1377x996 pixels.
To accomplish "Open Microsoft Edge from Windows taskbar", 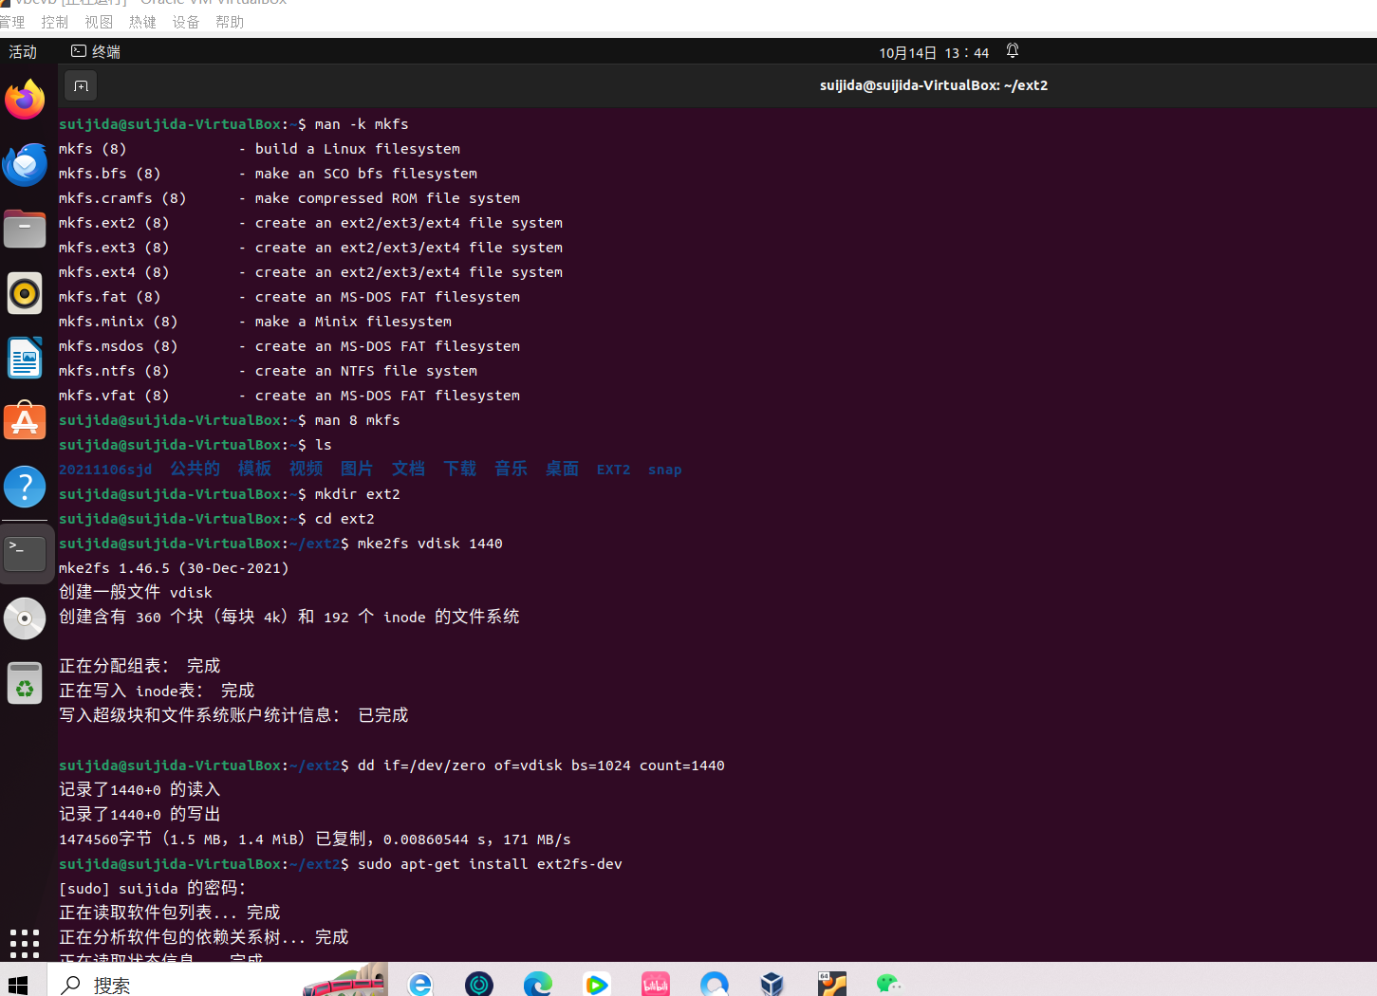I will [x=538, y=984].
